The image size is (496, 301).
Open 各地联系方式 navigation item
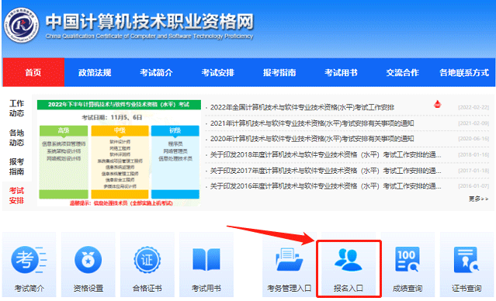[464, 72]
